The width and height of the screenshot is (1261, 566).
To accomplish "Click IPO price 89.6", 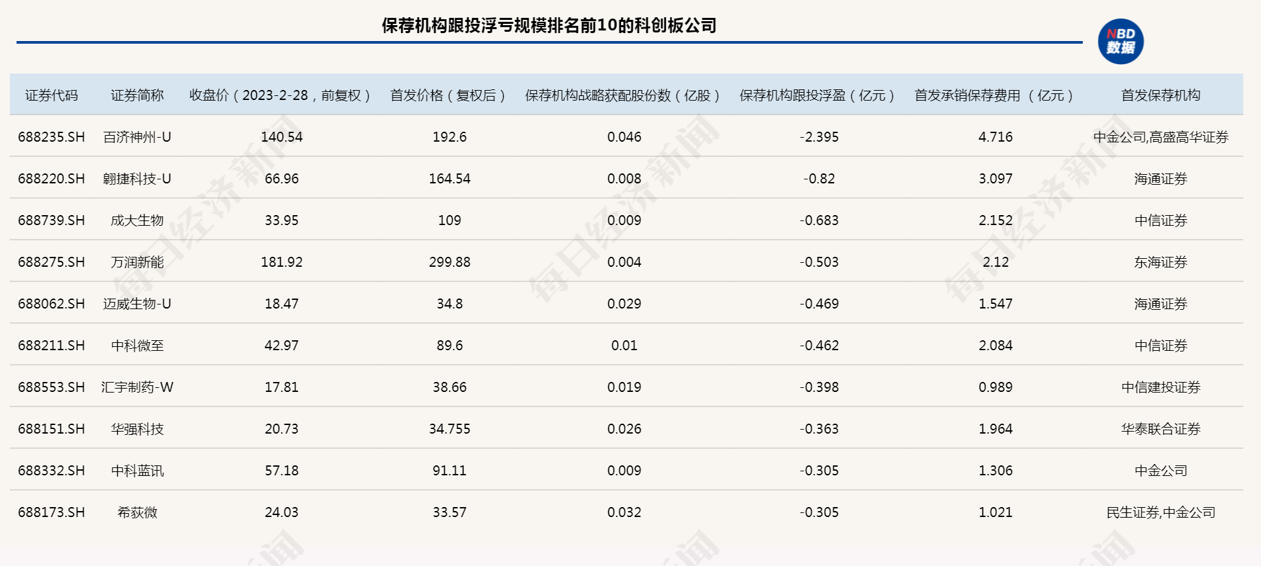I will coord(449,346).
